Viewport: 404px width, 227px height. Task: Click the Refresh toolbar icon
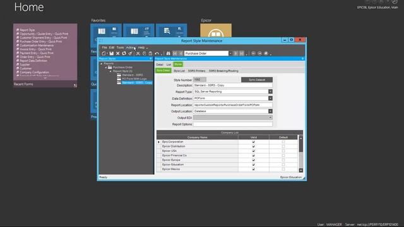[124, 53]
